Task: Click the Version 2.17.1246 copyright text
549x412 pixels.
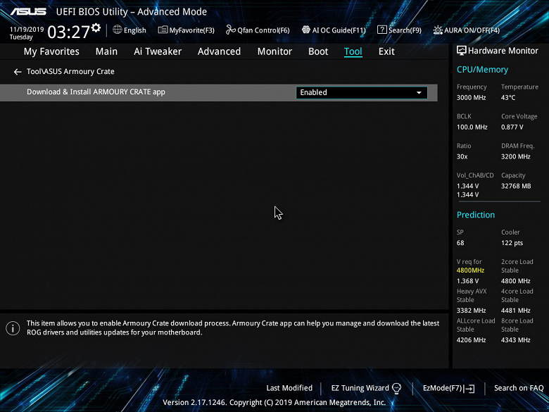Action: [274, 403]
